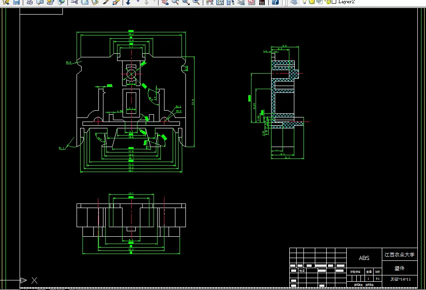
Task: Click the Copy to clipboard icon
Action: (x=84, y=2)
